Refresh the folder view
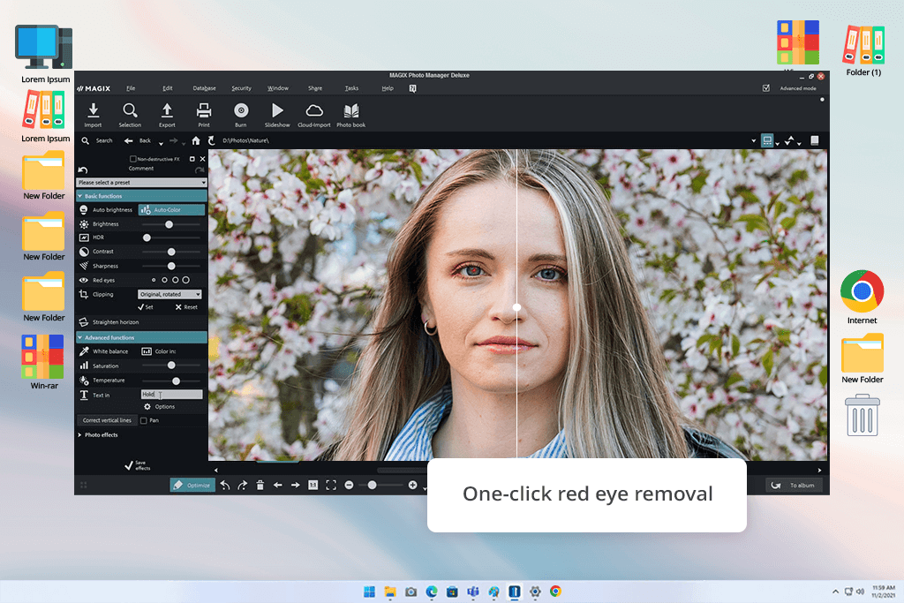904x603 pixels. pyautogui.click(x=212, y=140)
